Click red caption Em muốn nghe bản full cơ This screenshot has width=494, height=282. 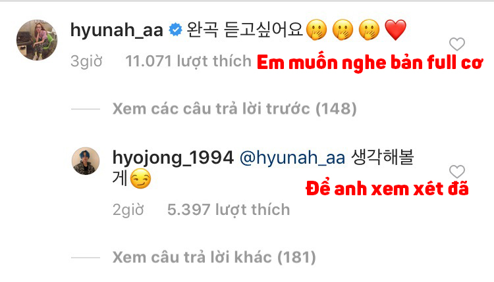click(x=370, y=62)
